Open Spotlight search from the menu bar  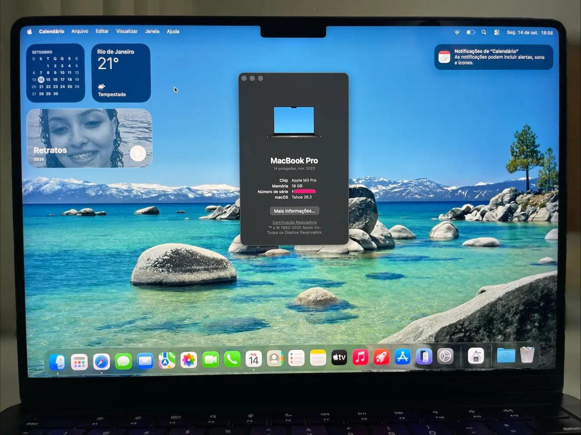(x=484, y=33)
